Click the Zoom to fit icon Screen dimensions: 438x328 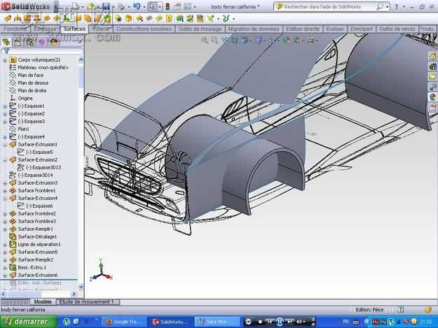[205, 41]
